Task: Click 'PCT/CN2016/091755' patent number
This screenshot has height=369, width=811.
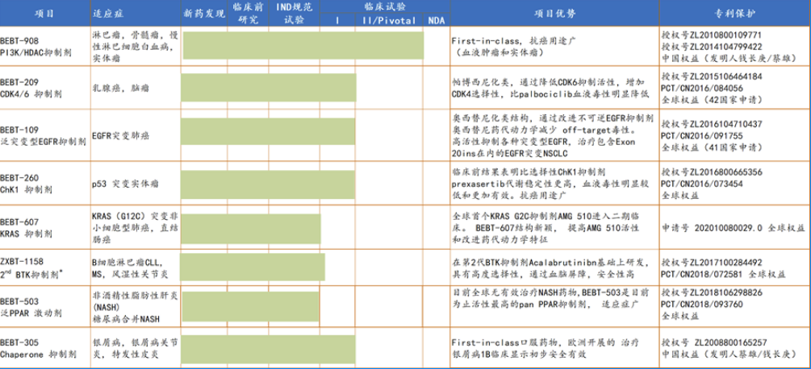Action: (702, 136)
